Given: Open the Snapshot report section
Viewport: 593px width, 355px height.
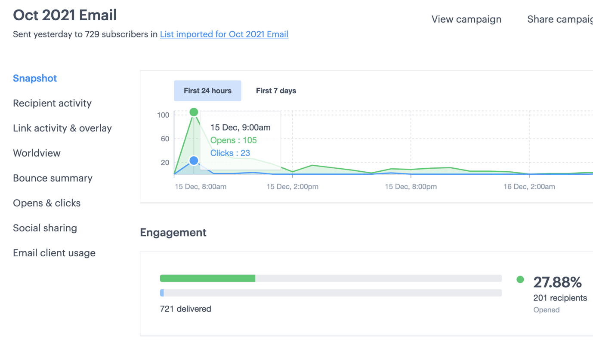Looking at the screenshot, I should pyautogui.click(x=35, y=78).
